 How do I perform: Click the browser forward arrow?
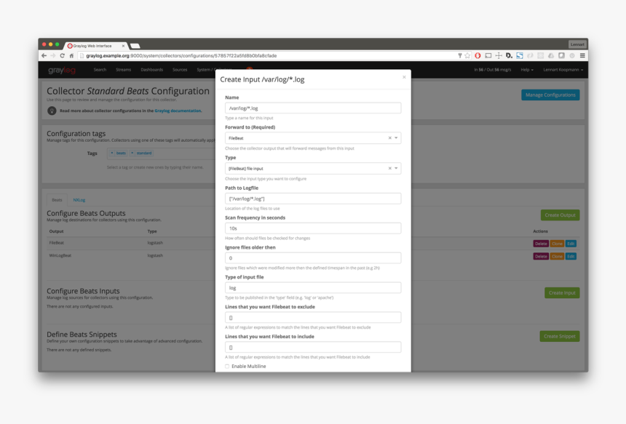point(52,56)
